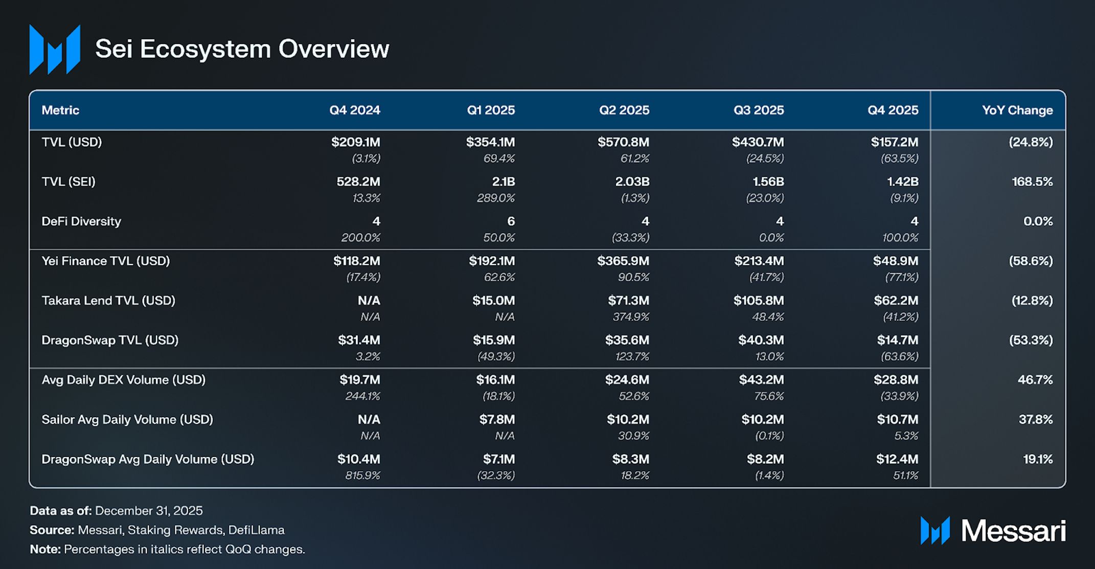This screenshot has width=1095, height=569.
Task: Click the TVL (SEI) row label
Action: click(x=69, y=181)
